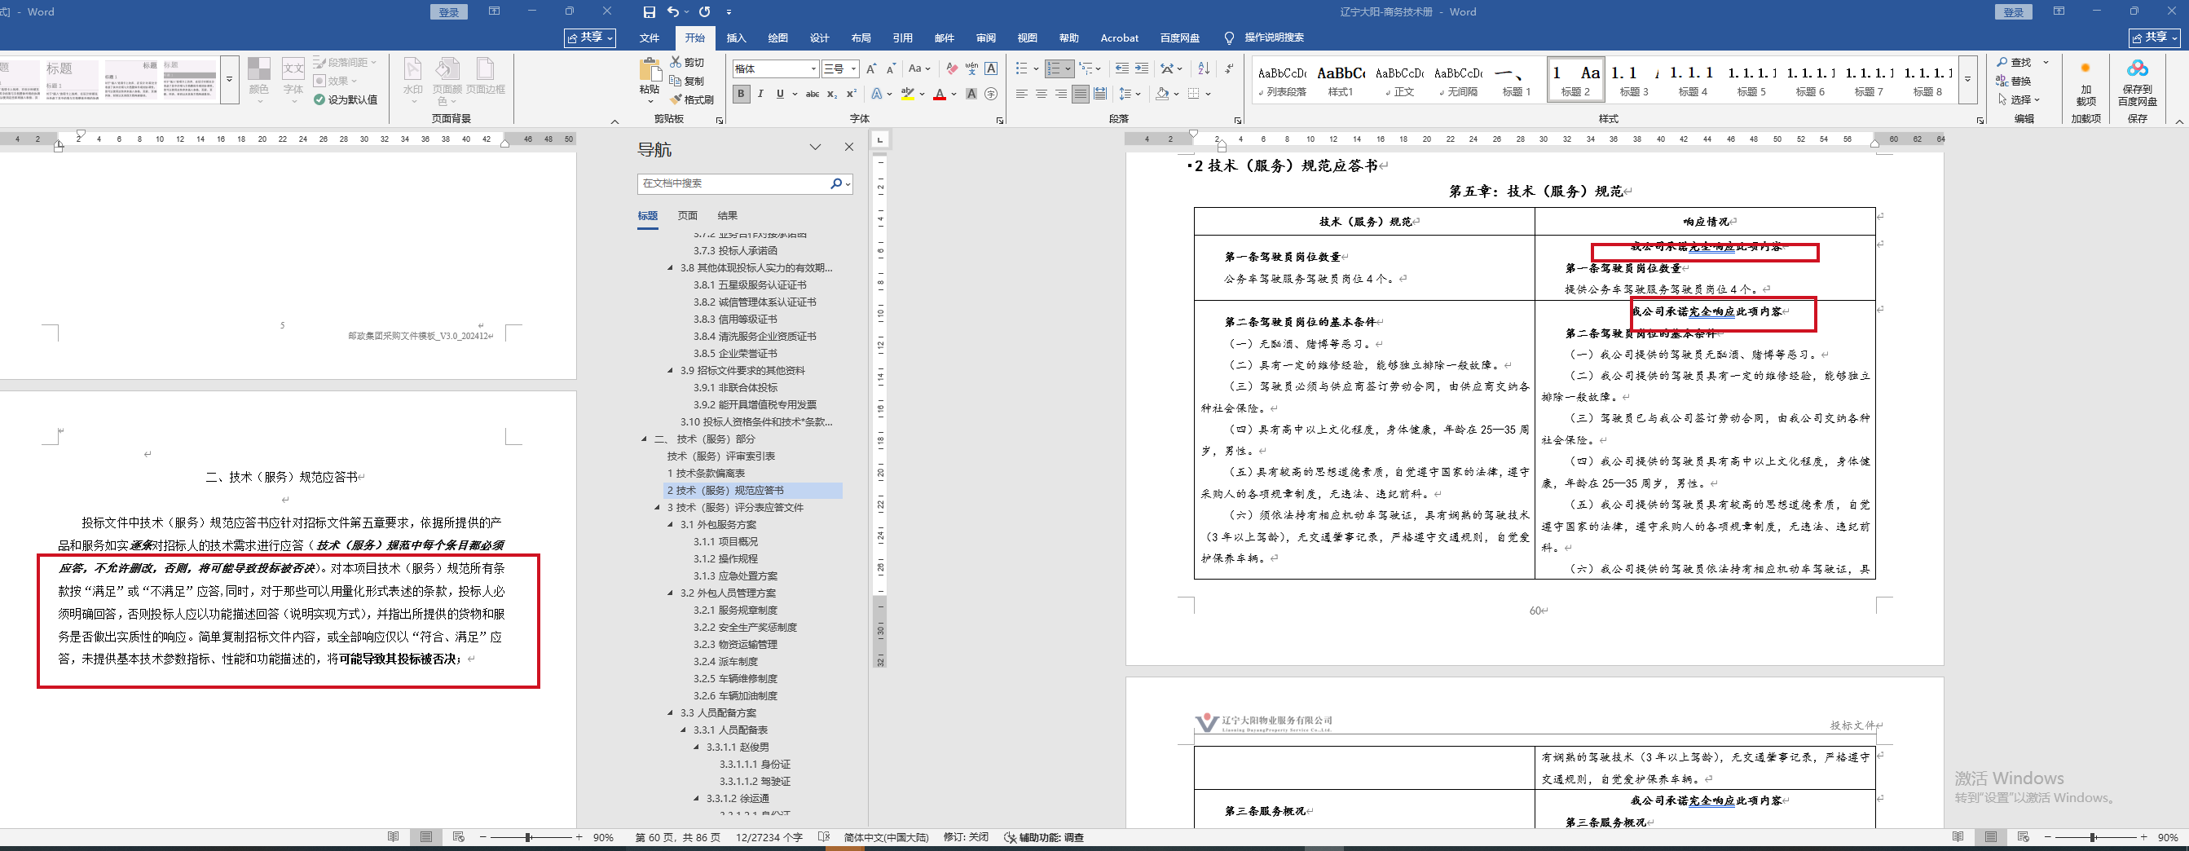Viewport: 2189px width, 851px height.
Task: Switch navigation pane to 结果 tab
Action: (728, 216)
